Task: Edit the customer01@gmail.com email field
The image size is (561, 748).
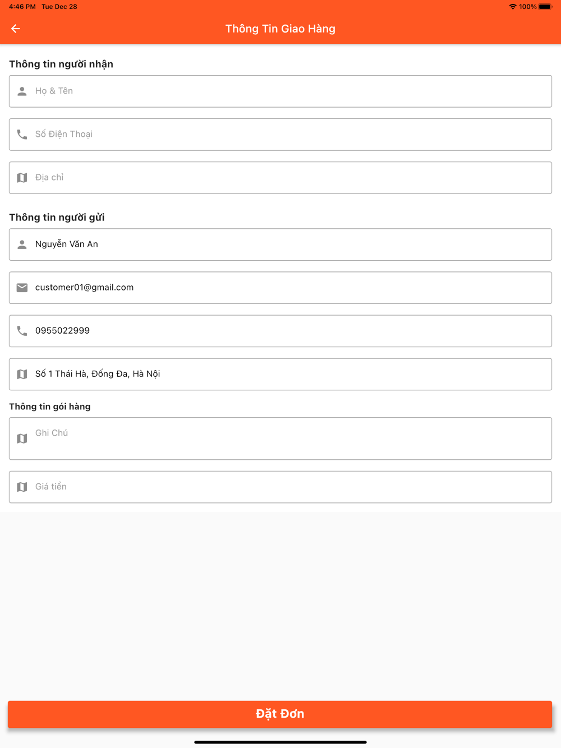Action: point(280,288)
